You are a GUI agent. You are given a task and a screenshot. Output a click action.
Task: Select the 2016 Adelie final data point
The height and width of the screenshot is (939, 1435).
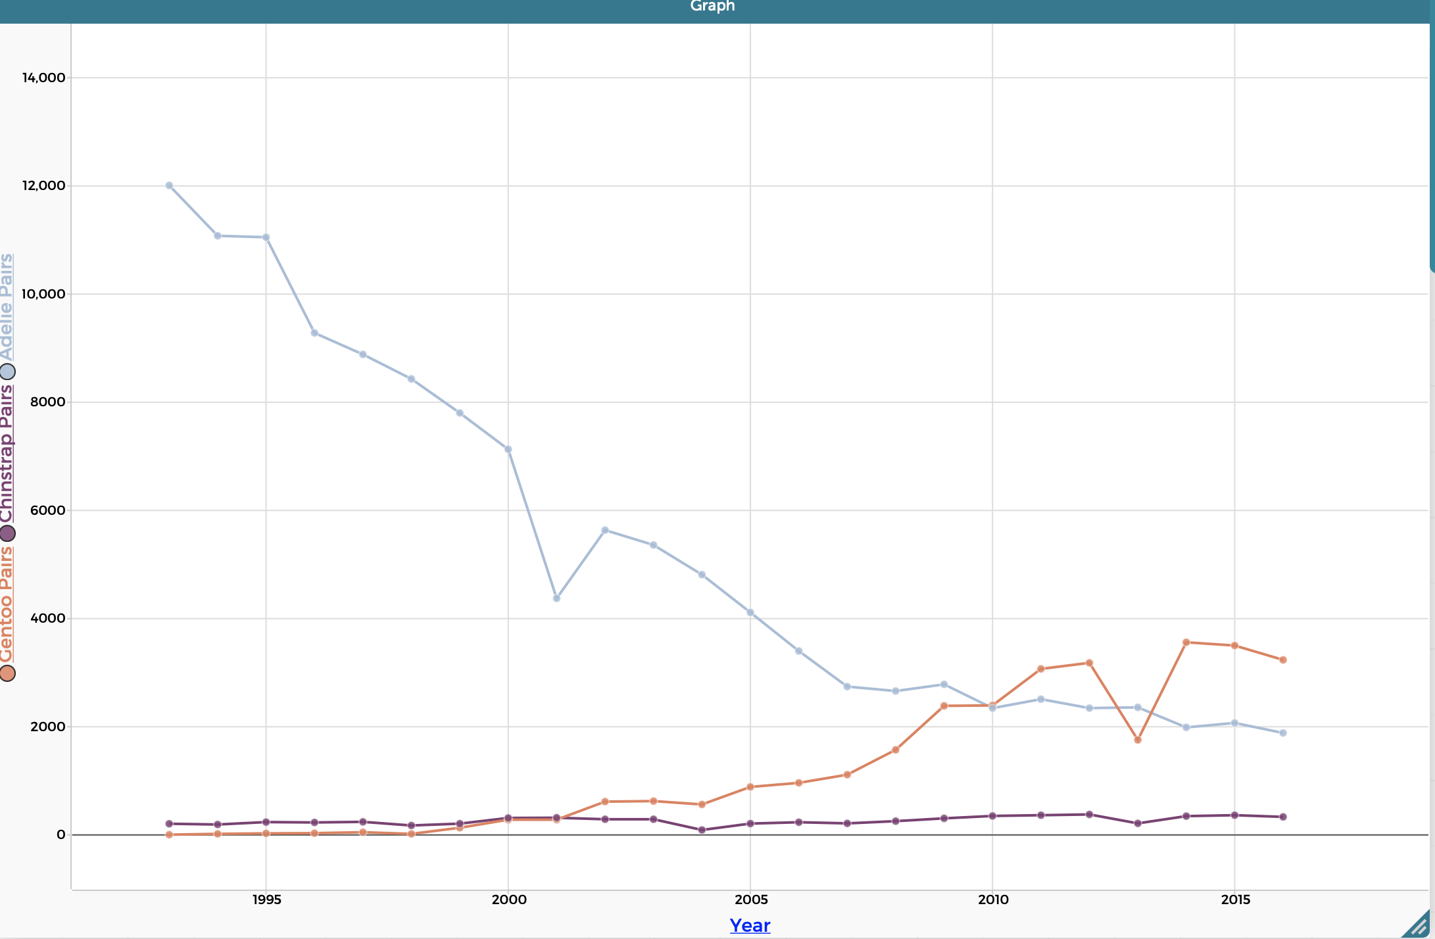click(x=1282, y=733)
